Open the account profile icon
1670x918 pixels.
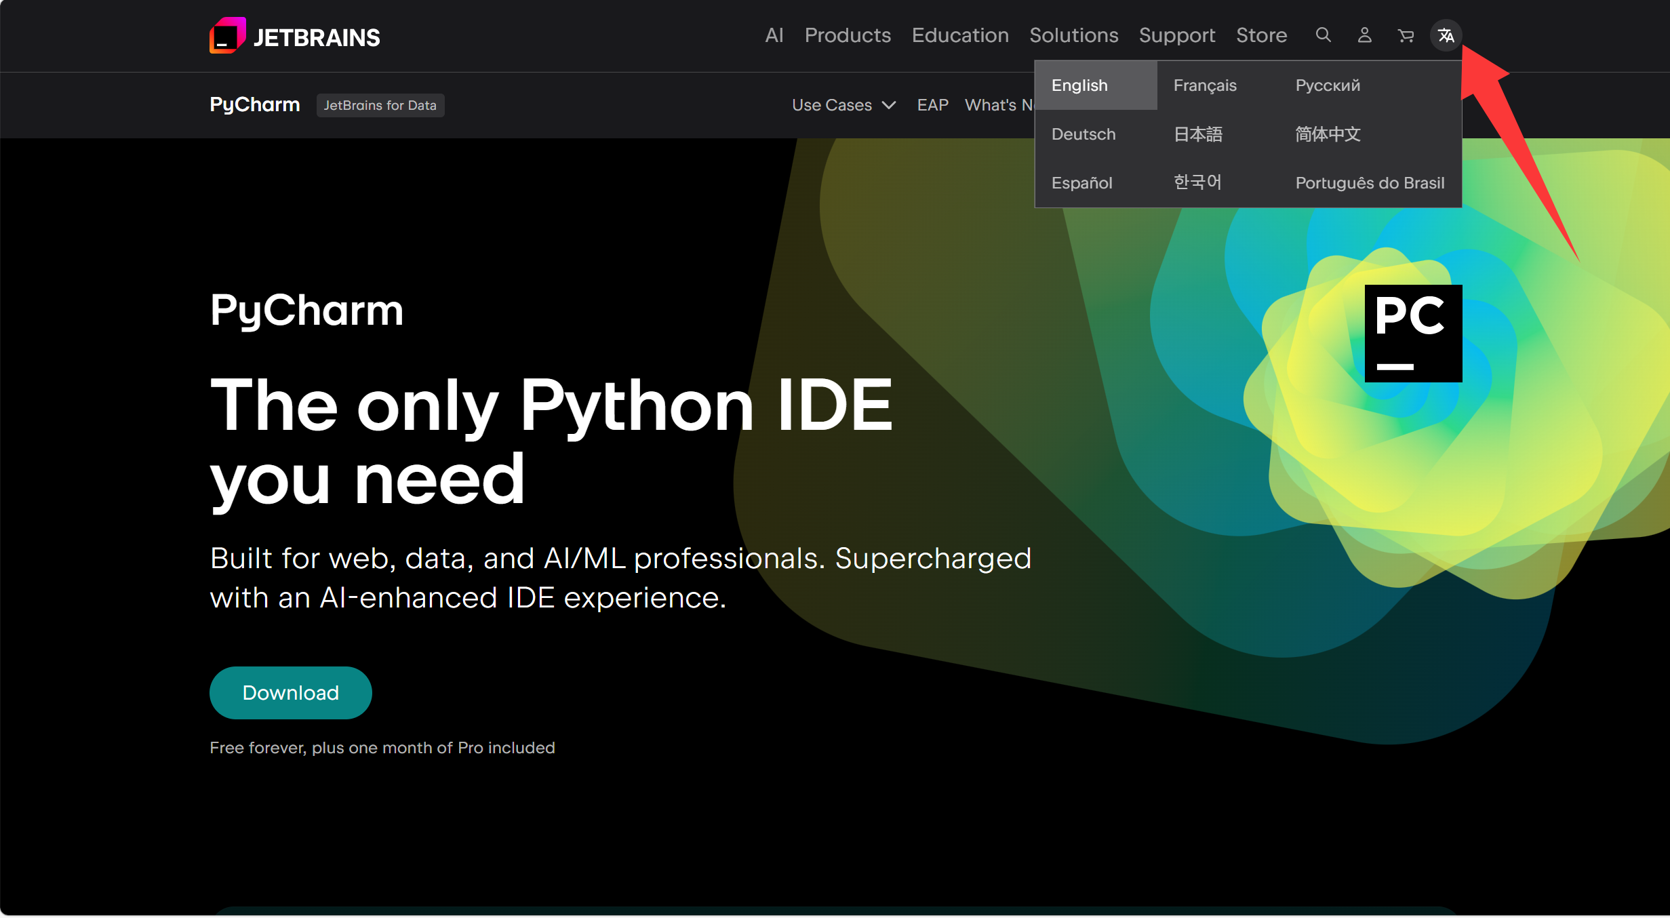[x=1364, y=35]
